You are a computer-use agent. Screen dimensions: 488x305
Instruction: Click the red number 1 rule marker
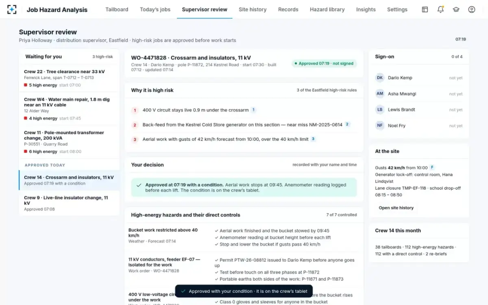pyautogui.click(x=135, y=110)
